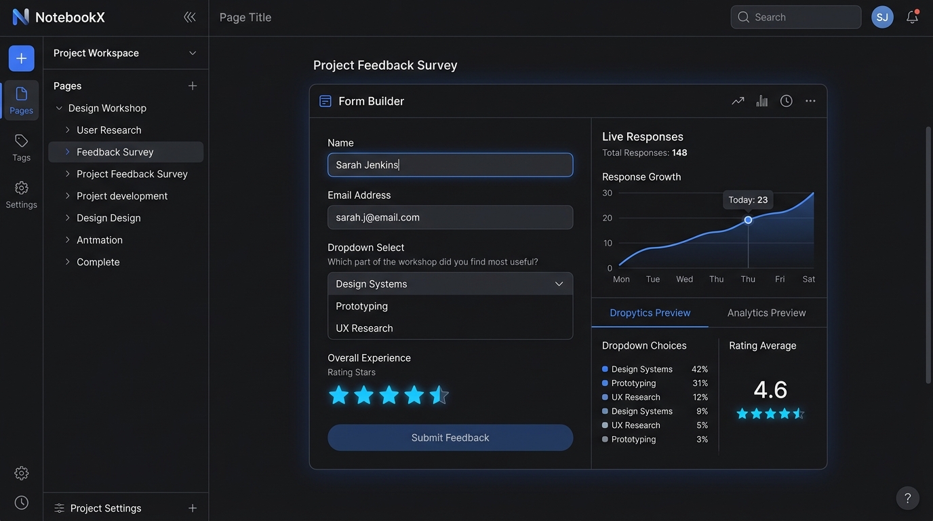Open the Complete page

pos(98,262)
